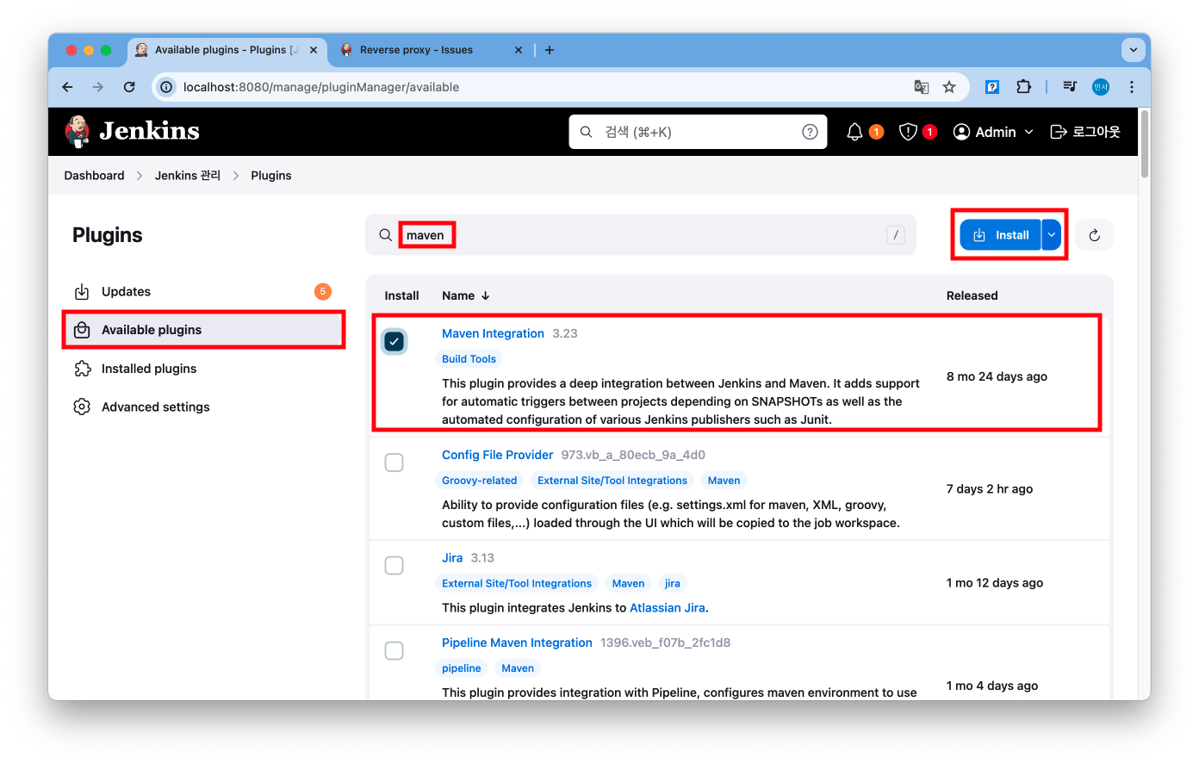1199x764 pixels.
Task: Open the security warnings shield icon
Action: (x=908, y=132)
